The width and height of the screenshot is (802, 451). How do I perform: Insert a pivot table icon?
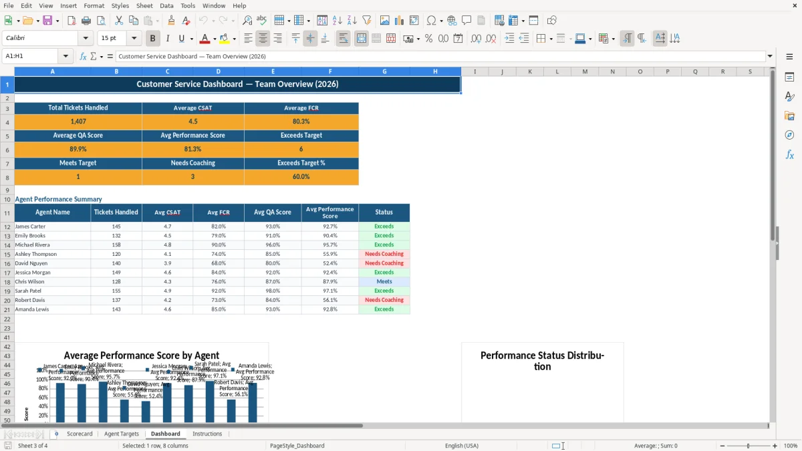(414, 21)
